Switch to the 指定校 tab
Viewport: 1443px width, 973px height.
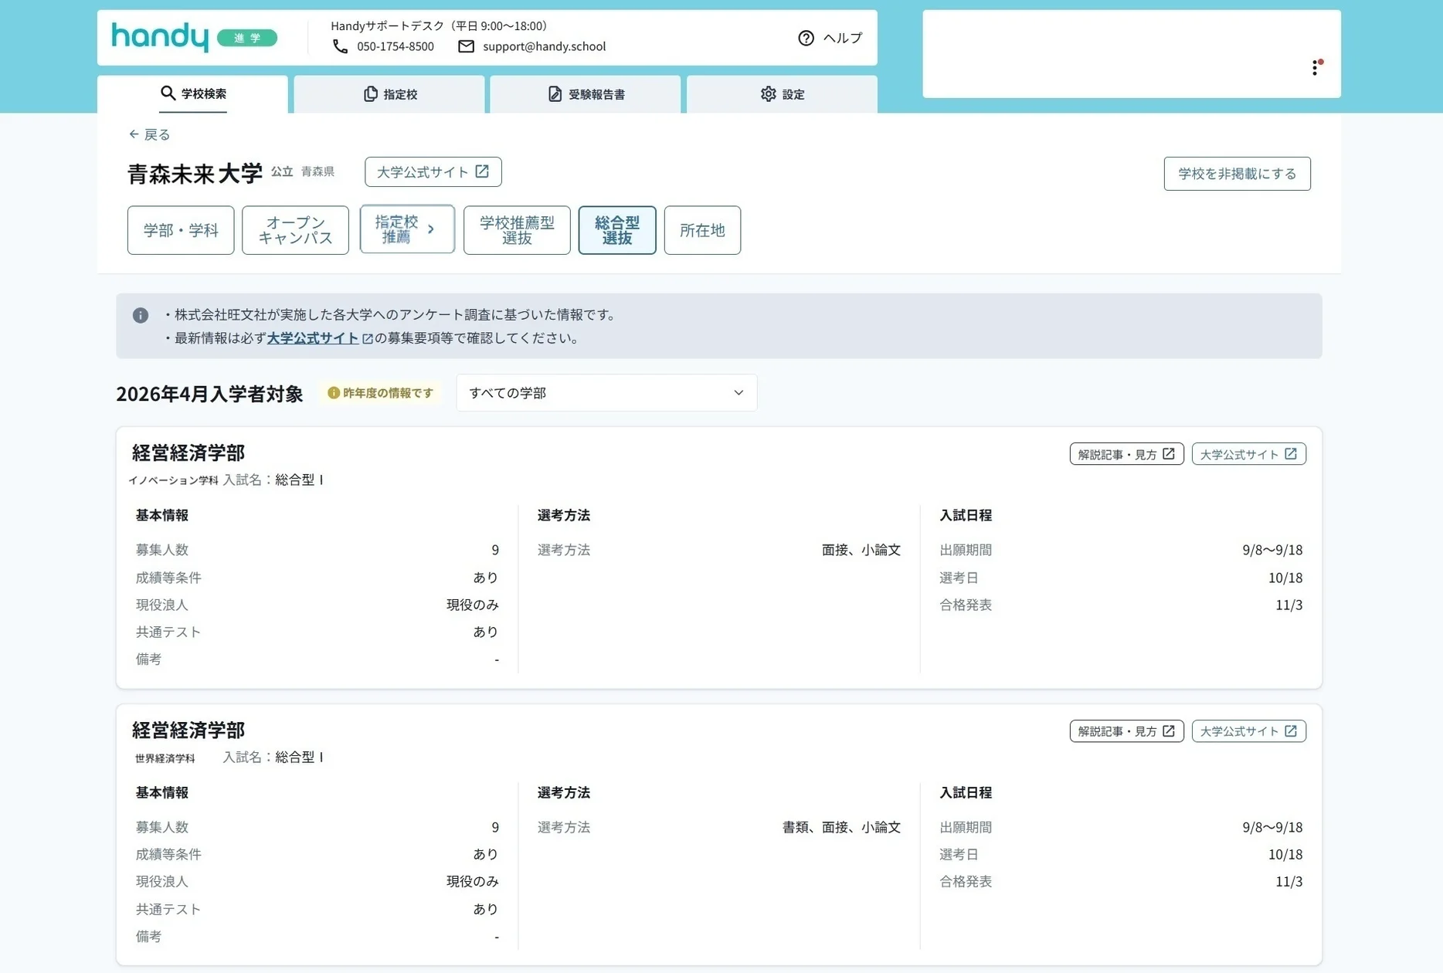tap(389, 93)
